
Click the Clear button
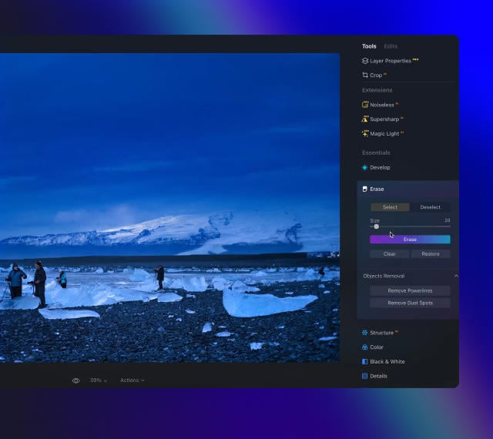pos(390,254)
